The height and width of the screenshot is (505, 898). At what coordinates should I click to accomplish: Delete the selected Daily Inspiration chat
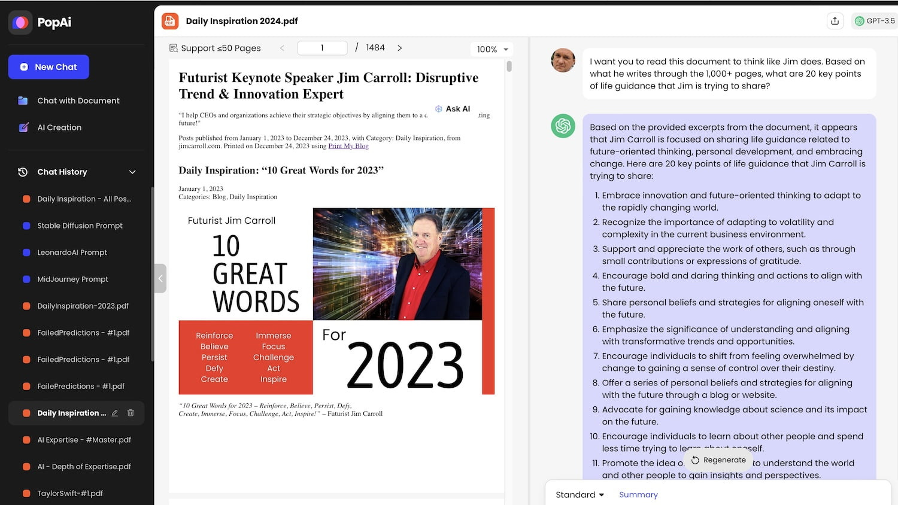[x=131, y=413]
